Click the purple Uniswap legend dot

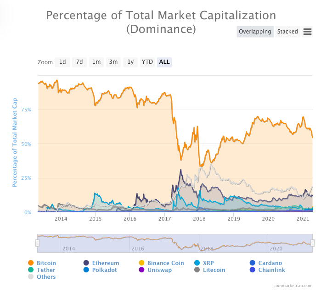(x=141, y=270)
